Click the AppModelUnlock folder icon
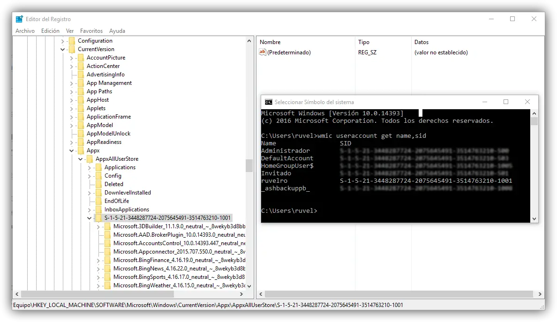Image resolution: width=557 pixels, height=322 pixels. (81, 134)
